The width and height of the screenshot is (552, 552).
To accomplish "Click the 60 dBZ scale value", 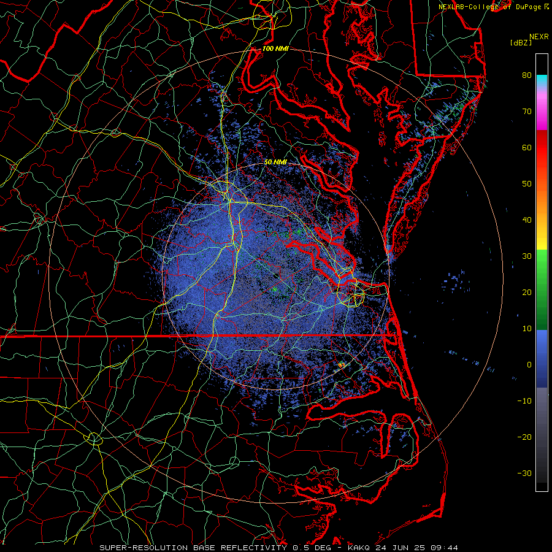I will coord(527,147).
